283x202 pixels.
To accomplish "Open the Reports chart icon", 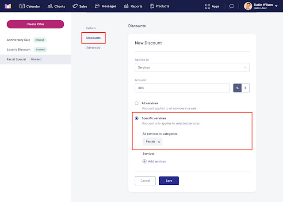I will tap(126, 6).
